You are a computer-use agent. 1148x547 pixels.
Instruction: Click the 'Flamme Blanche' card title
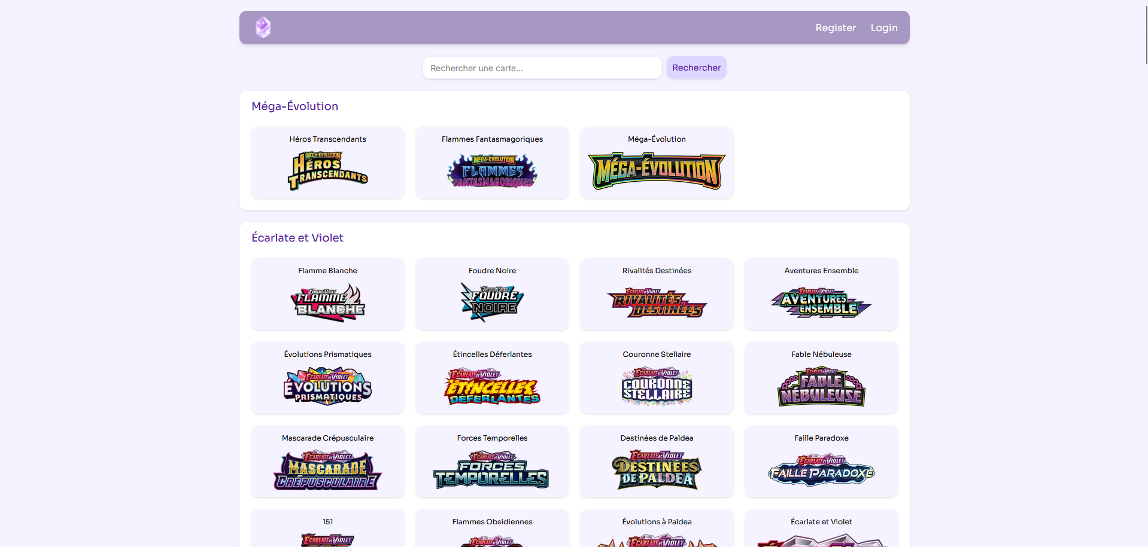328,271
